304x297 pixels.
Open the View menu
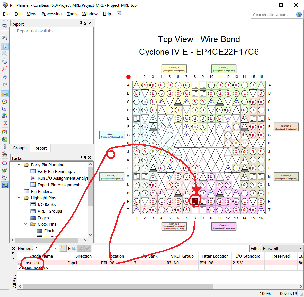pyautogui.click(x=32, y=14)
